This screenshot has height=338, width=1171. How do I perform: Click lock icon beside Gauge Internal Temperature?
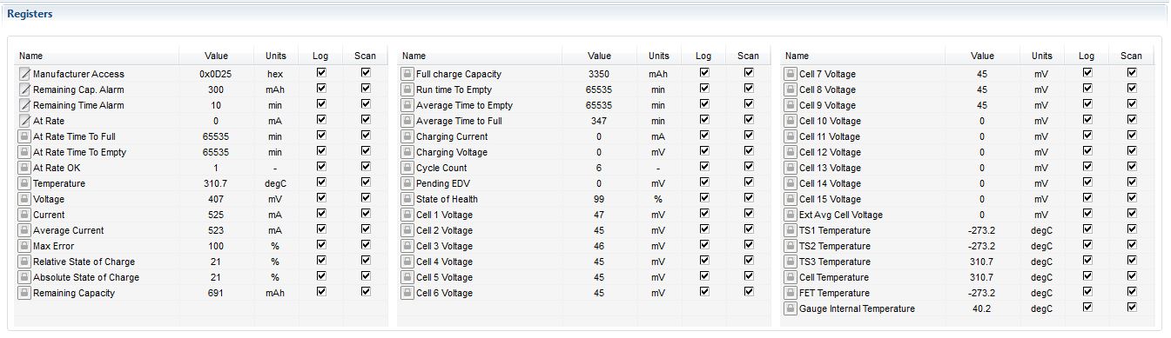[x=790, y=308]
